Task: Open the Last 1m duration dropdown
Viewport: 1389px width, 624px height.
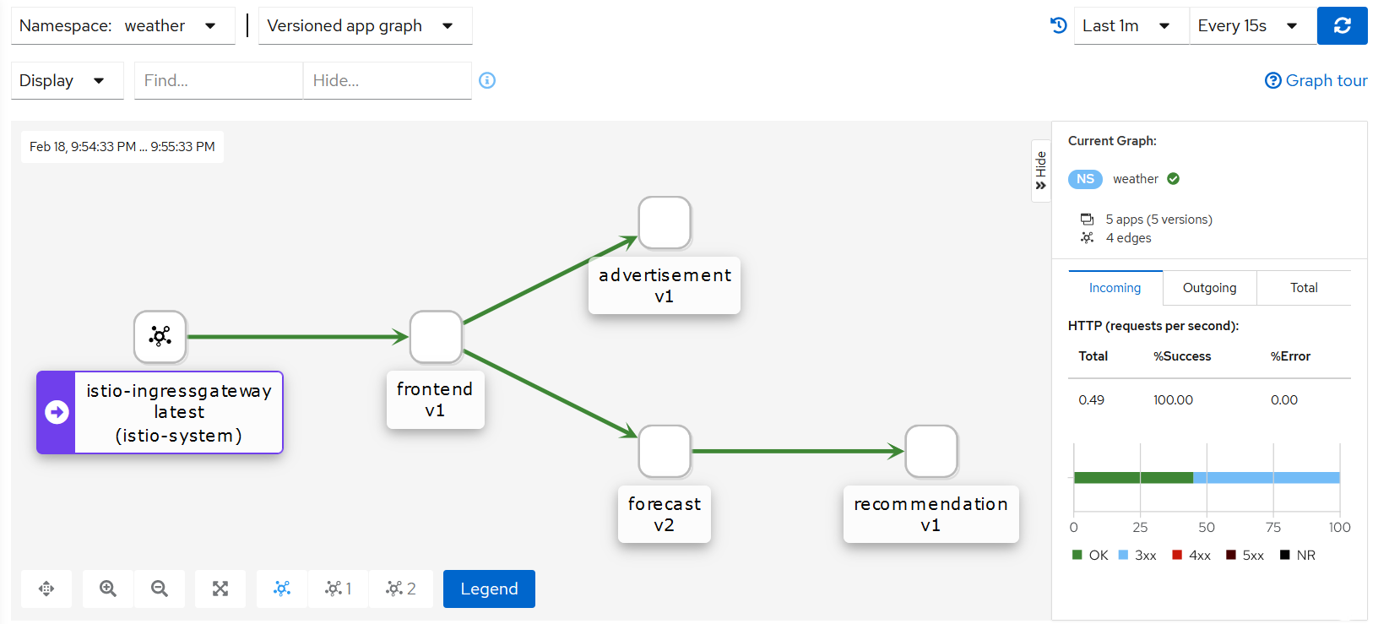Action: (x=1131, y=26)
